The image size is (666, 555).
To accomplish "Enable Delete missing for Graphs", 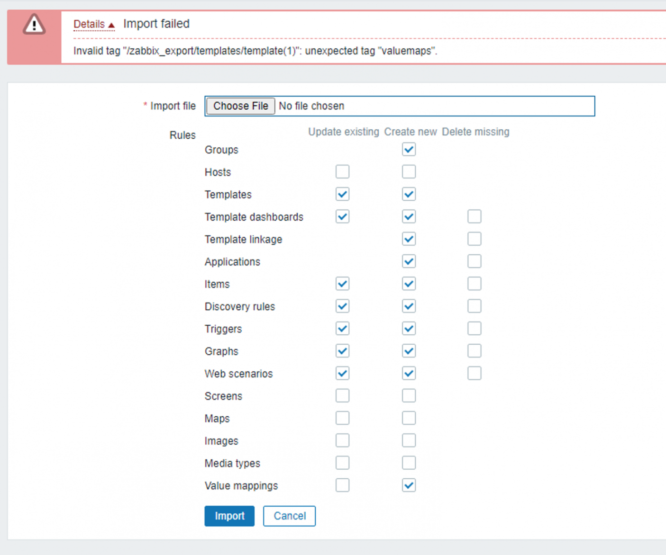I will coord(474,351).
